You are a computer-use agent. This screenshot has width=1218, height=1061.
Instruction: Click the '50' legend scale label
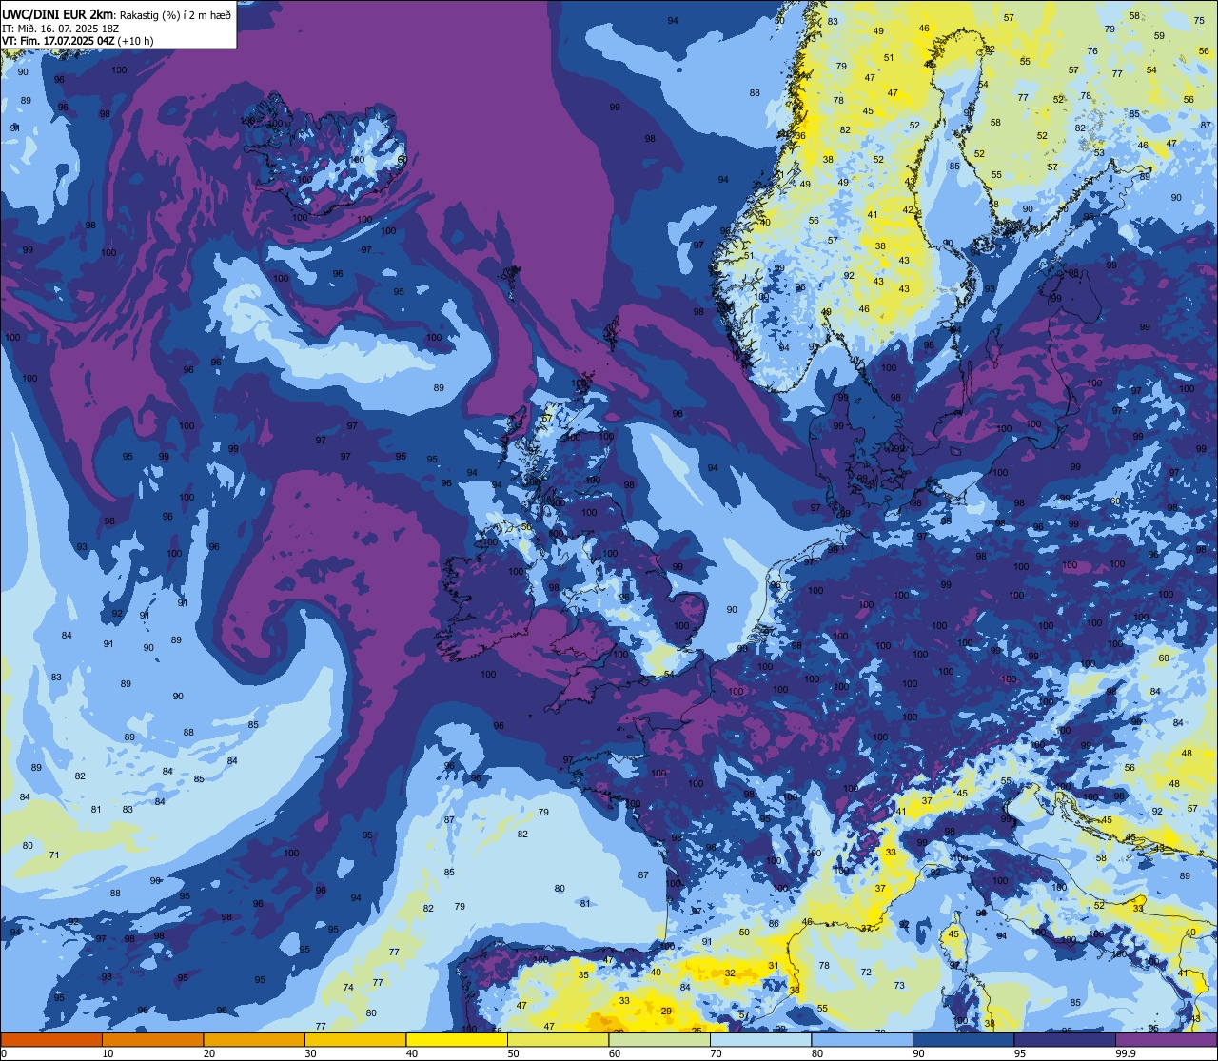pos(513,1053)
